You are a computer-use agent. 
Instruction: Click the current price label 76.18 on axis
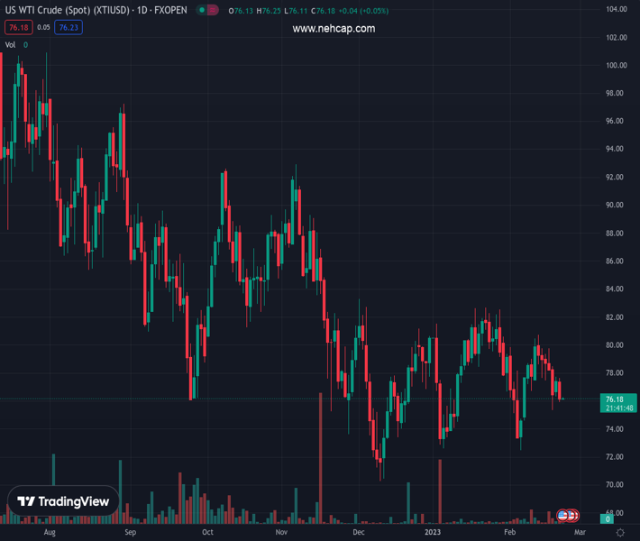point(616,399)
